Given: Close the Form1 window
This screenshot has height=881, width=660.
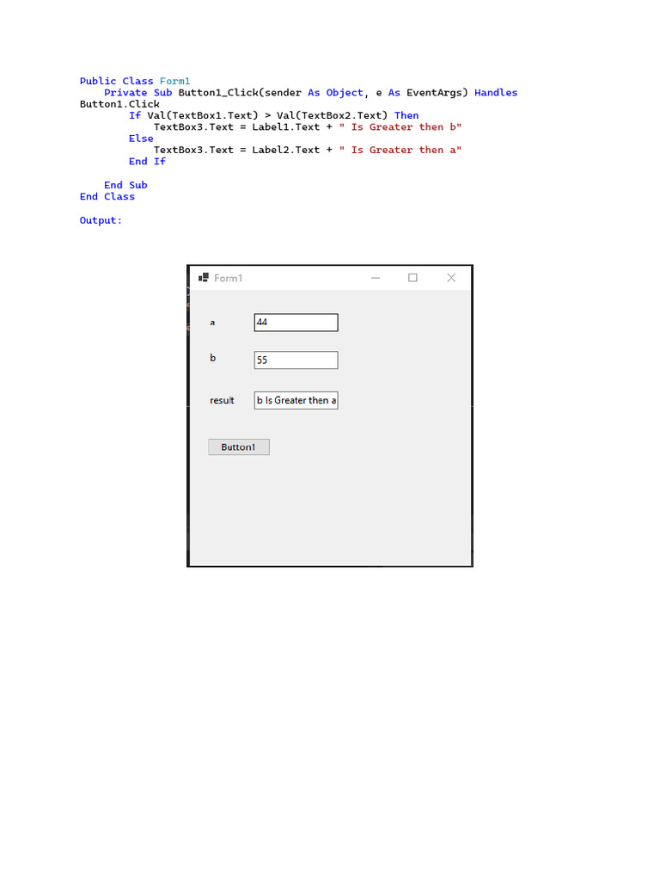Looking at the screenshot, I should (x=451, y=278).
